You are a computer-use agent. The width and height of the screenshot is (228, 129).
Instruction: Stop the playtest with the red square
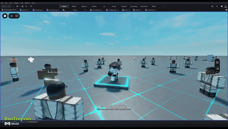(x=23, y=6)
